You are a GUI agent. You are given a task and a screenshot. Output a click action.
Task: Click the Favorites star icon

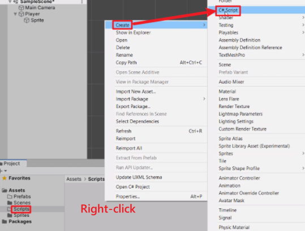coord(5,178)
